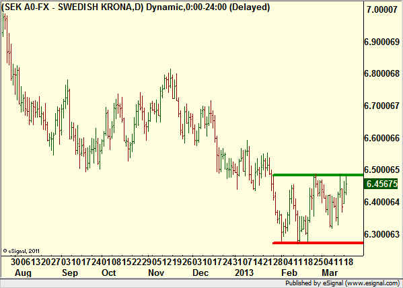
Task: Click the 2013 year label
Action: pyautogui.click(x=244, y=273)
